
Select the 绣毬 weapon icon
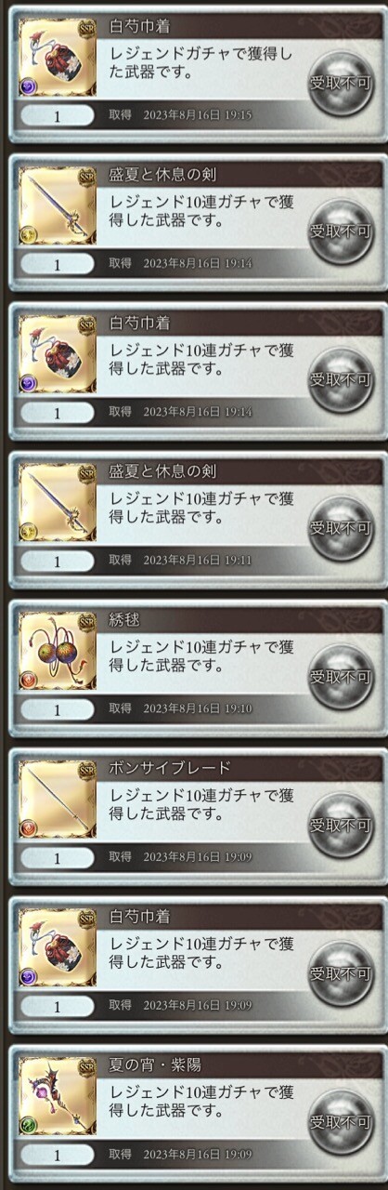(57, 650)
